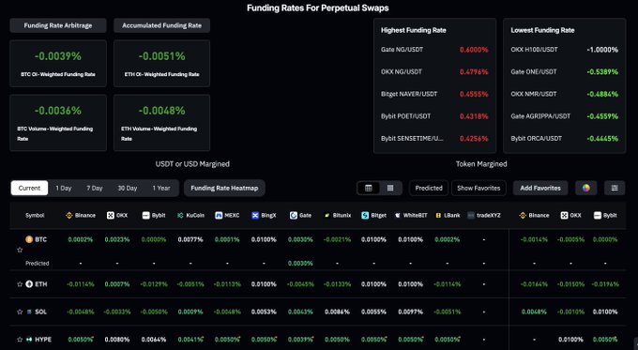Click the Solana coin icon in SOL row

tap(29, 312)
